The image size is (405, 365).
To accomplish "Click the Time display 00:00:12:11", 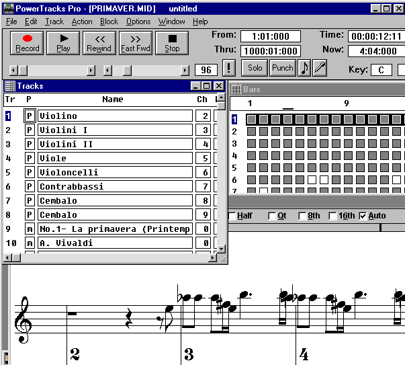I will (x=376, y=36).
